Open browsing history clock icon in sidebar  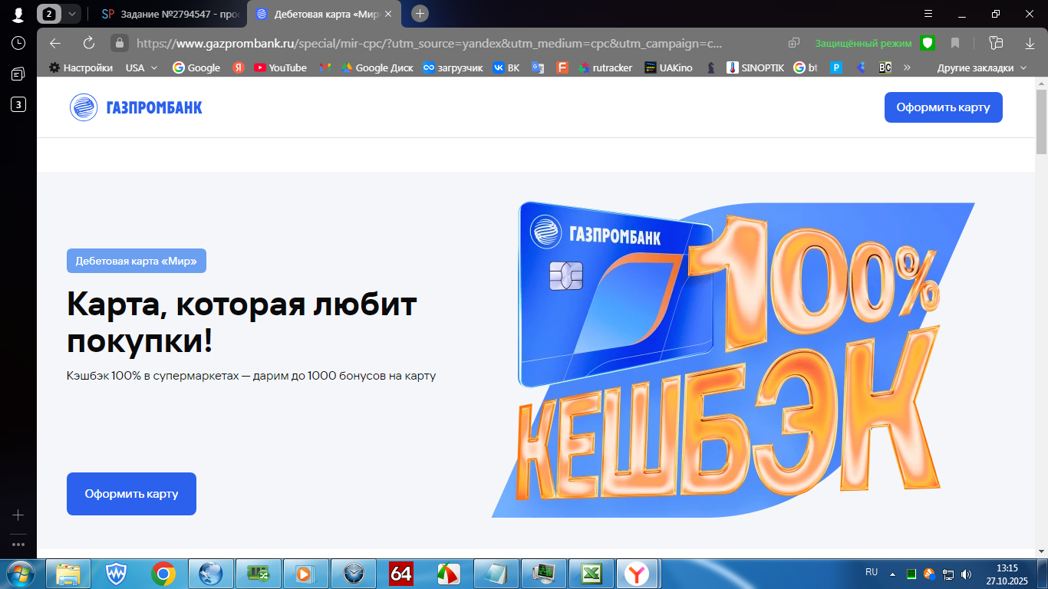click(18, 43)
